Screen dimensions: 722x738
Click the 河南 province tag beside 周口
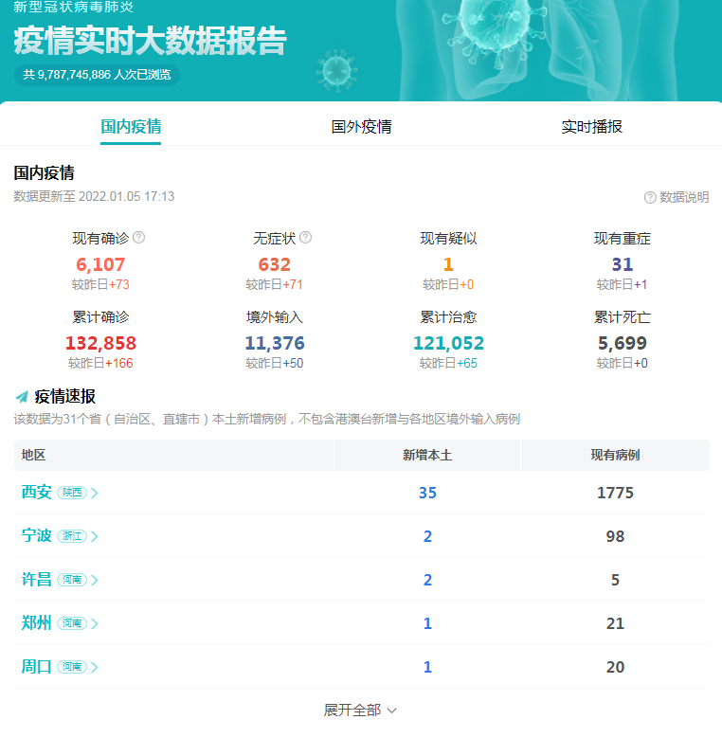tap(71, 667)
